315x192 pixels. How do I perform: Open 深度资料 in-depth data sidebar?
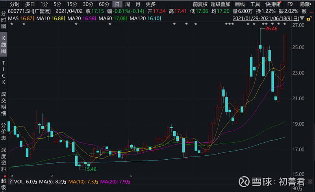[x=4, y=159]
